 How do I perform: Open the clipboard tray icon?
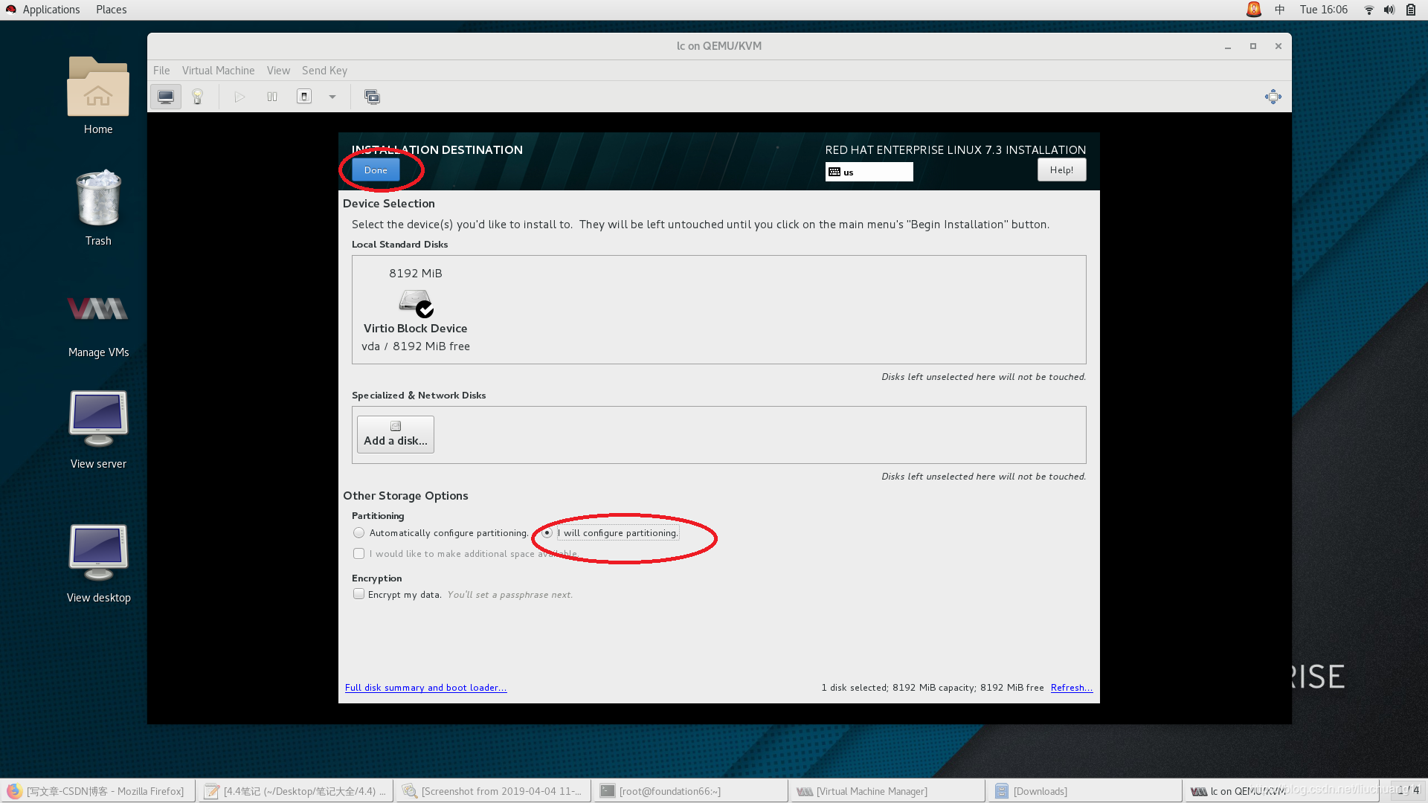(1411, 10)
